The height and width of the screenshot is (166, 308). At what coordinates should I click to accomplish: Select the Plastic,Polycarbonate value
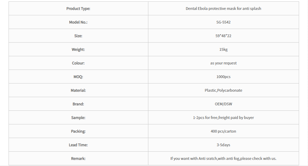(223, 90)
